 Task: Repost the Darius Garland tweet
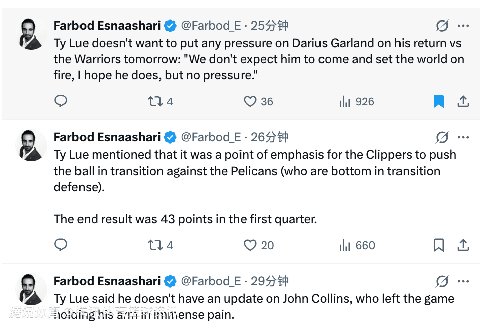pyautogui.click(x=155, y=101)
